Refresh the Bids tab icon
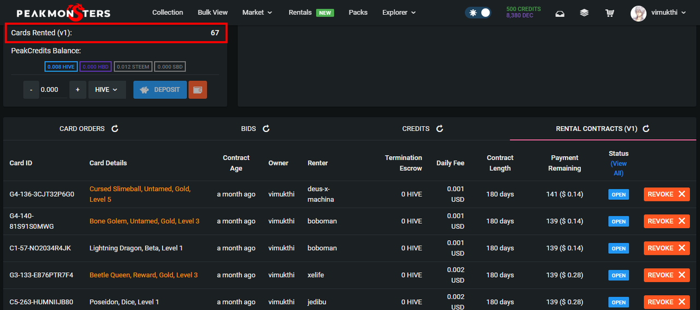Screen dimensions: 700x310 click(x=266, y=129)
